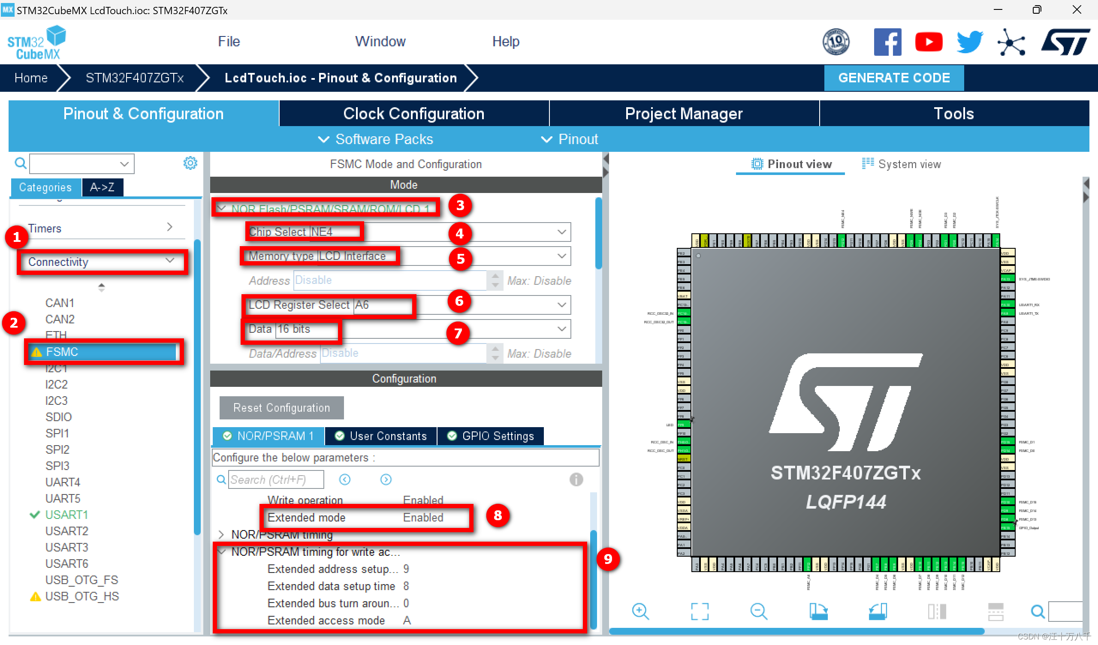This screenshot has width=1098, height=645.
Task: Click the FSMC warning triangle icon
Action: pos(36,352)
